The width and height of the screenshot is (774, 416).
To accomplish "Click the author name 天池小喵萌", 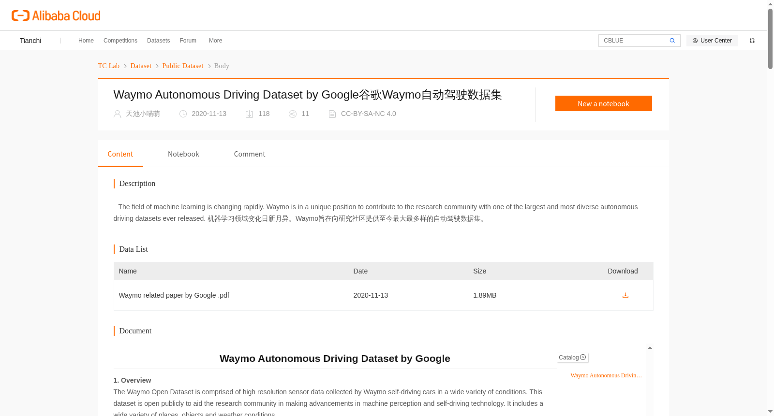I will pyautogui.click(x=143, y=114).
